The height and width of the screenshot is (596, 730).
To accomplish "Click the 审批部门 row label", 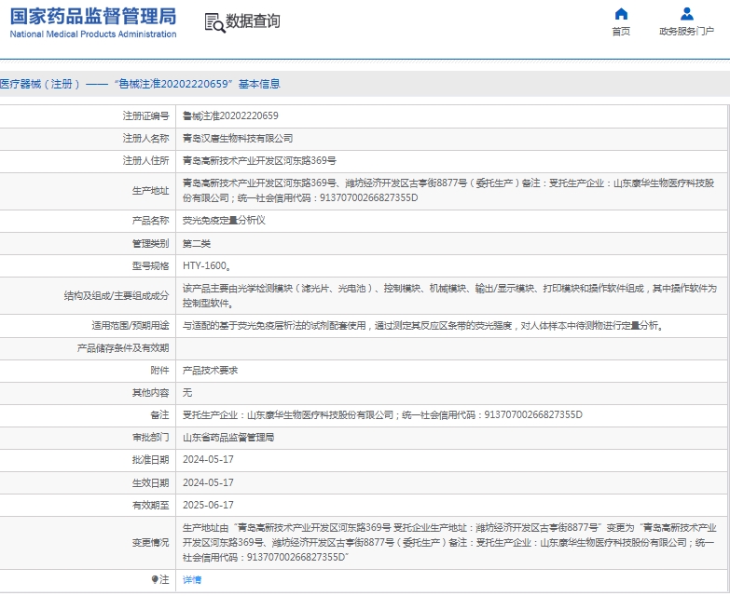I will click(150, 438).
